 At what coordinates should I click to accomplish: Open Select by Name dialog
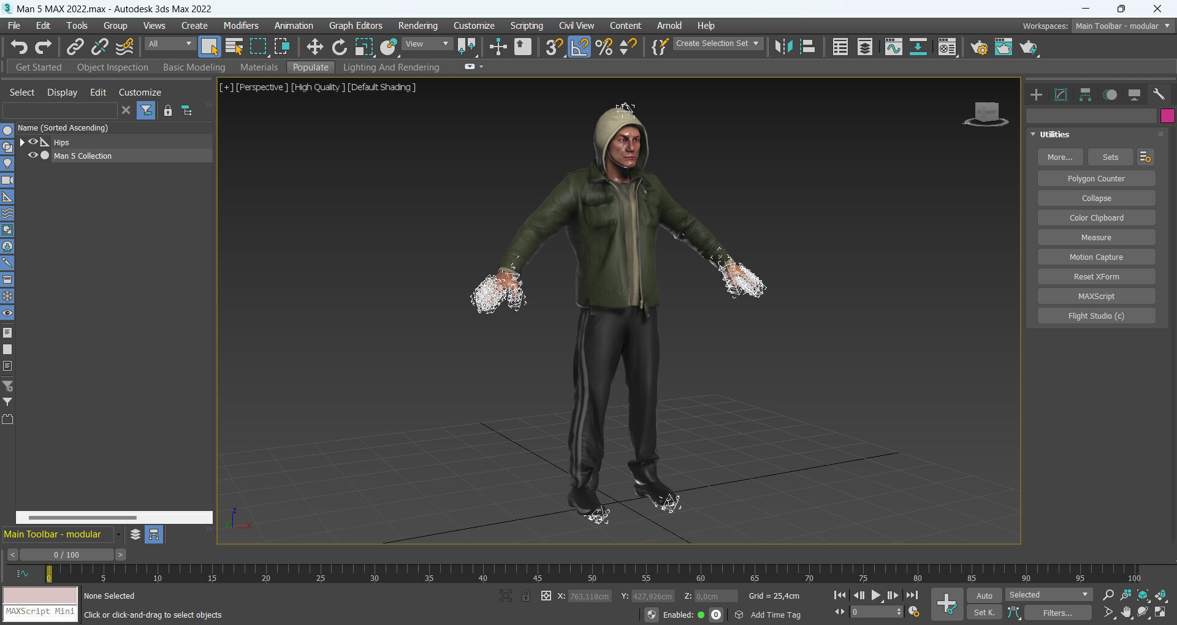pyautogui.click(x=234, y=47)
